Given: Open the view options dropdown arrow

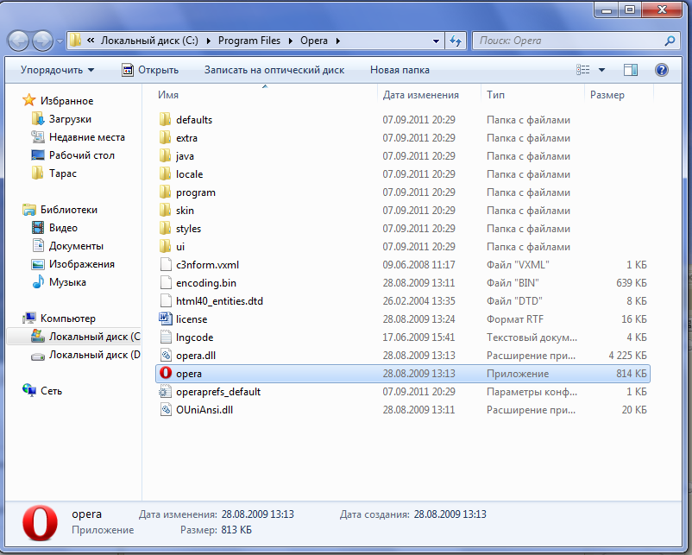Looking at the screenshot, I should coord(601,70).
